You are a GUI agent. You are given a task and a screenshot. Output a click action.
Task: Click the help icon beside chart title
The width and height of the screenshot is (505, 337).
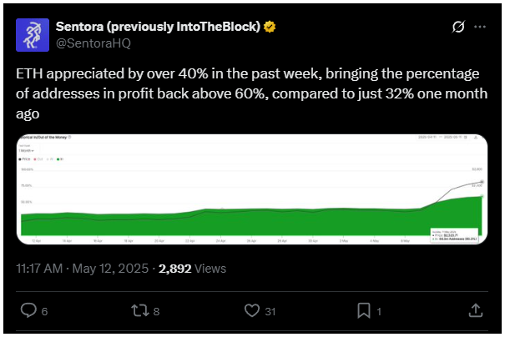(x=69, y=137)
